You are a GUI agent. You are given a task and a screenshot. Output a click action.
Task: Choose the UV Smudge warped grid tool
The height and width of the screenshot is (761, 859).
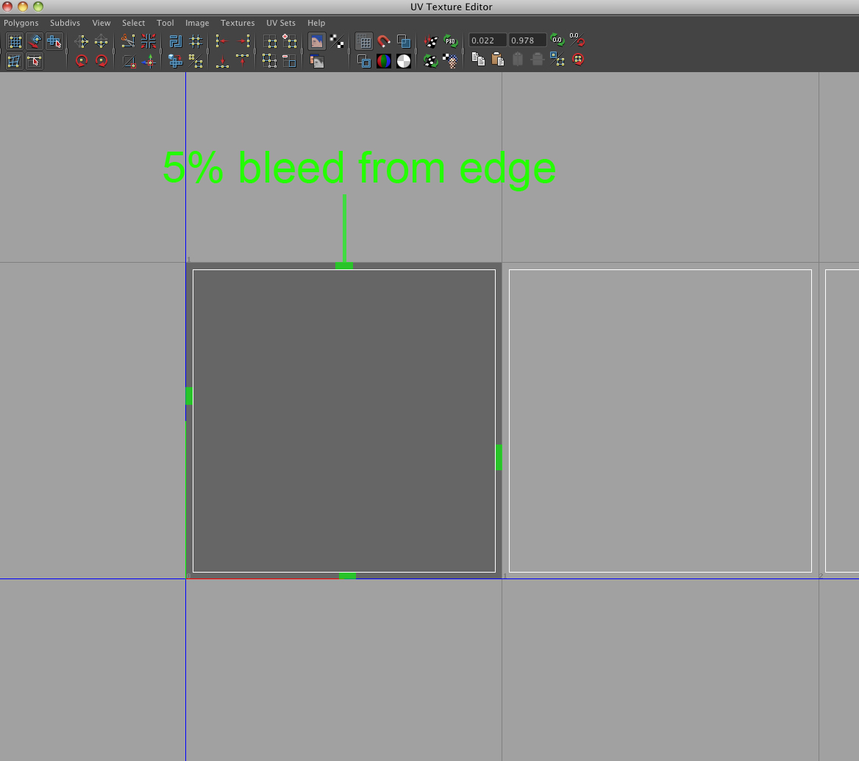pos(15,61)
